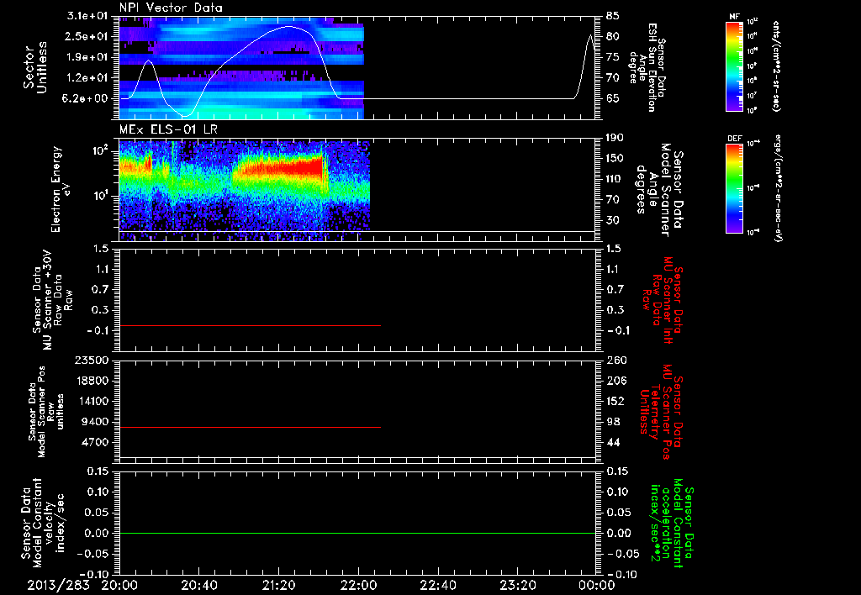Select the "DEF" color bar label

pyautogui.click(x=734, y=139)
